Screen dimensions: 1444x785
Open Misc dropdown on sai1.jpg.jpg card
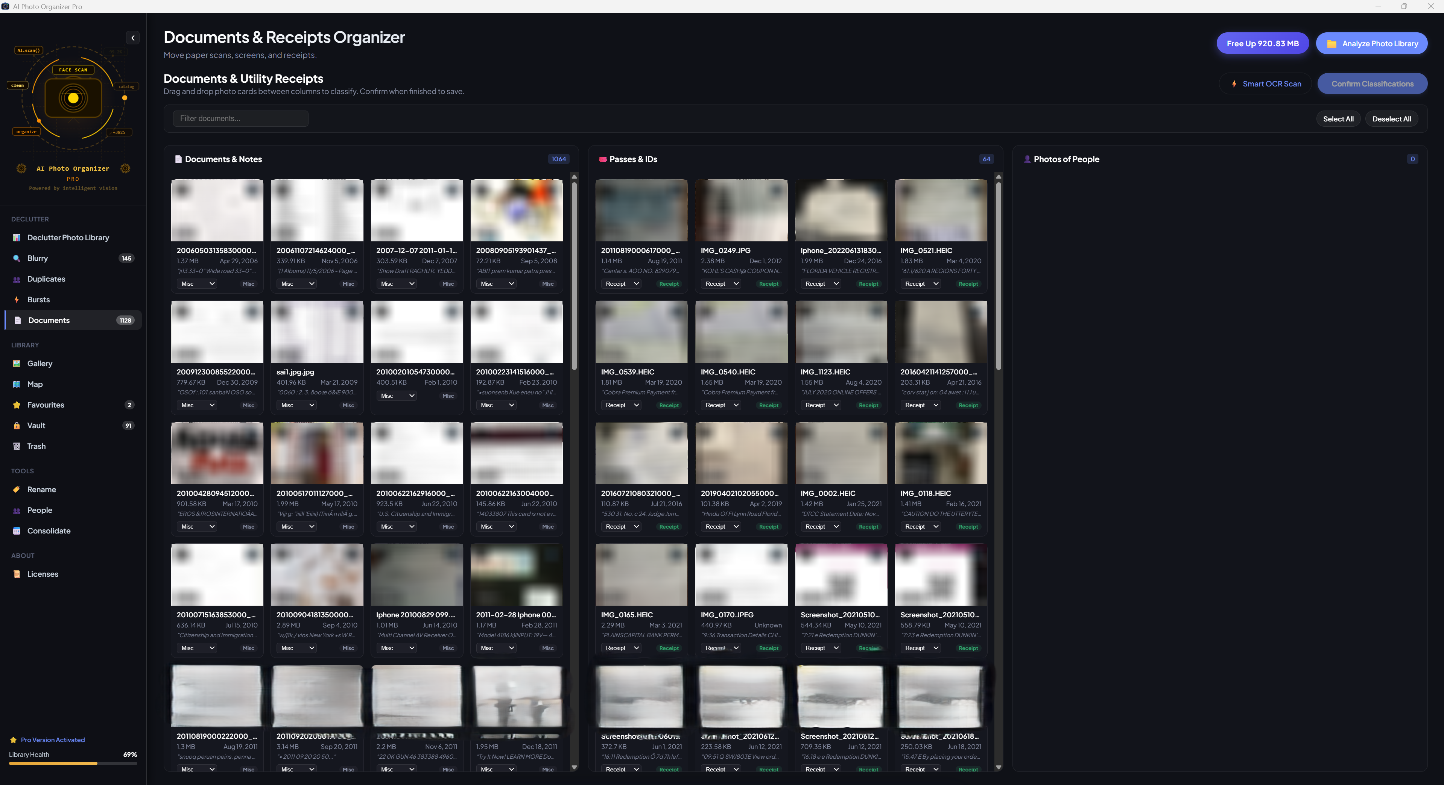click(x=297, y=406)
